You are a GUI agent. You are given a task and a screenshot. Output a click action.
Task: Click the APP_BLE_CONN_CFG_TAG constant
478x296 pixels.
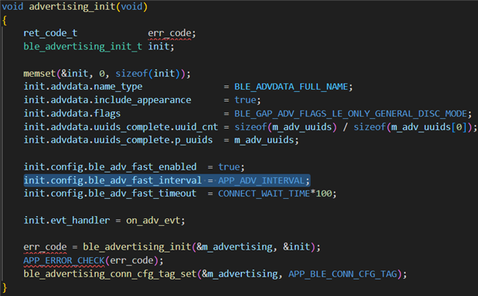(343, 274)
